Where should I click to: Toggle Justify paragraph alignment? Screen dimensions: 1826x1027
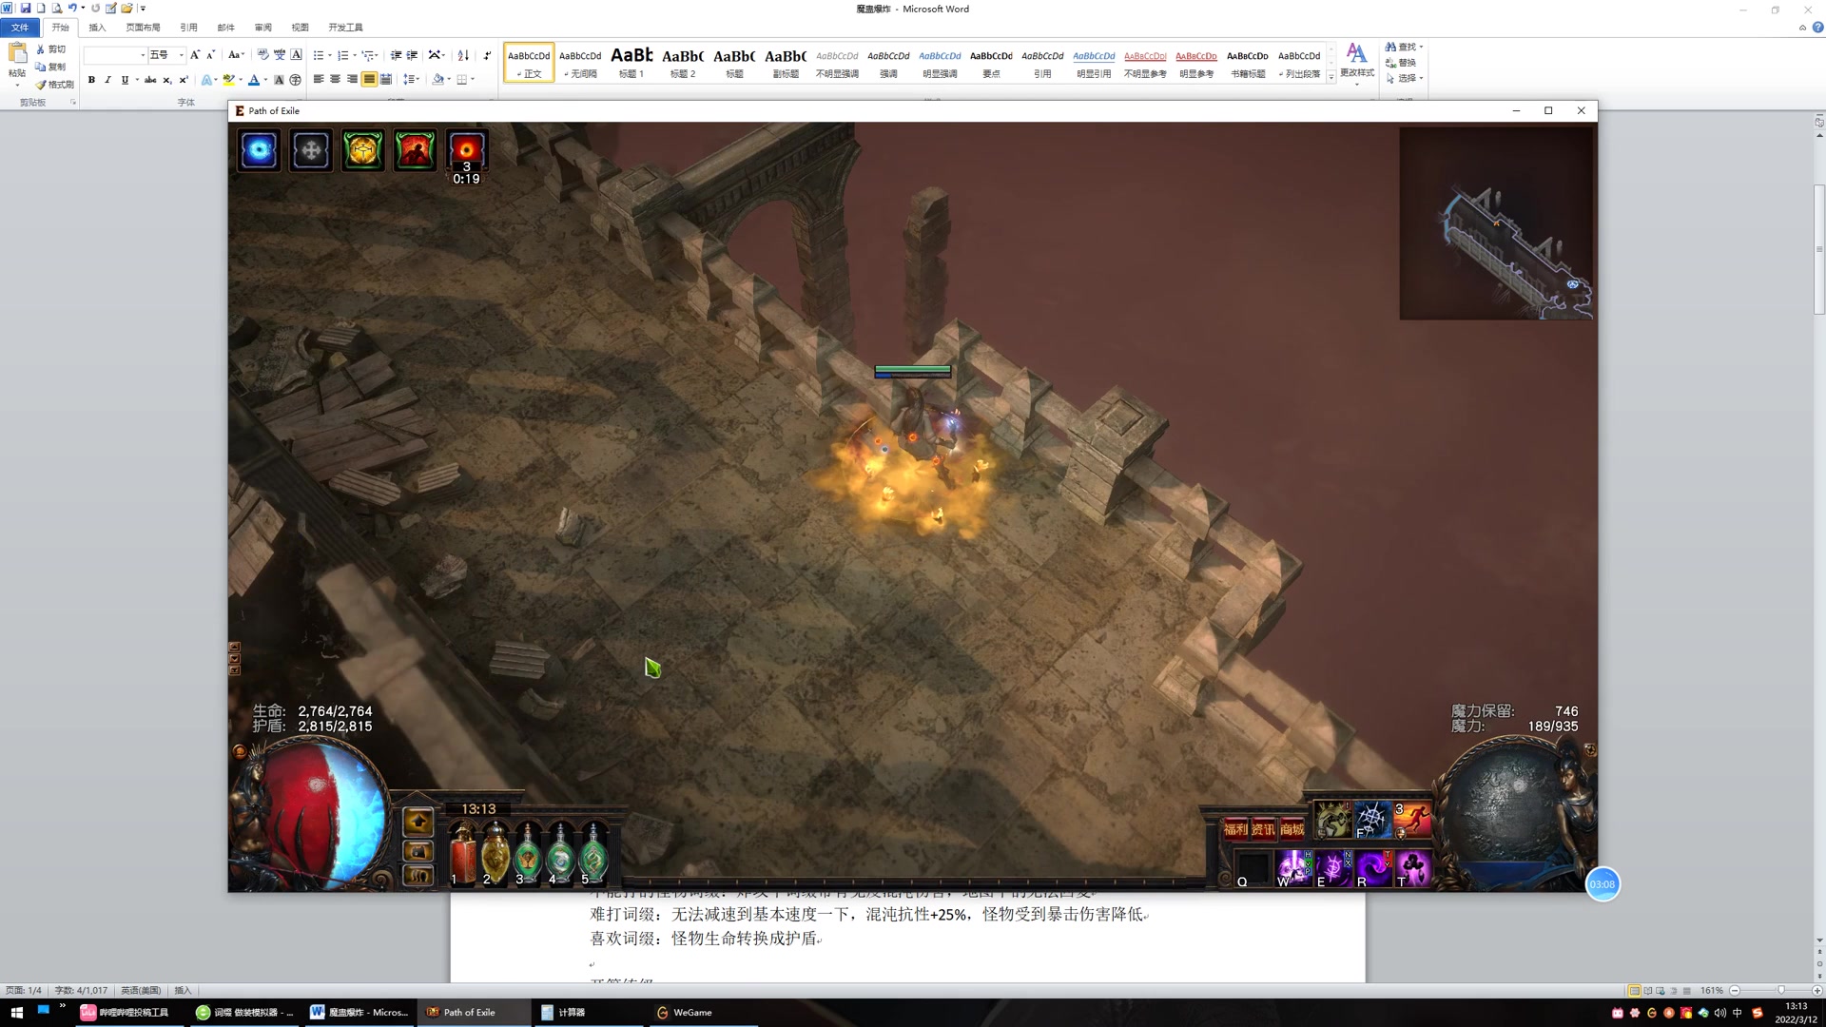pyautogui.click(x=369, y=80)
